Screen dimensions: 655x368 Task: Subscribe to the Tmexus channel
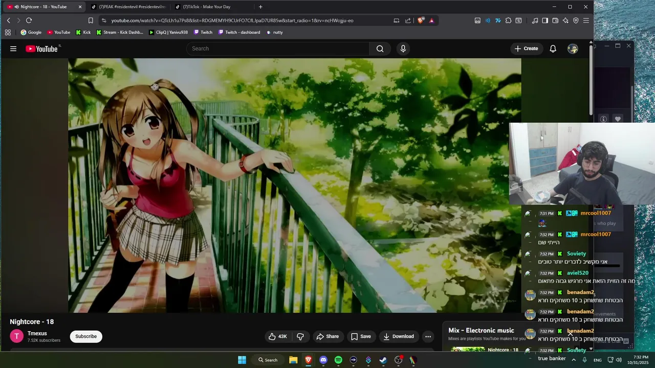point(86,336)
